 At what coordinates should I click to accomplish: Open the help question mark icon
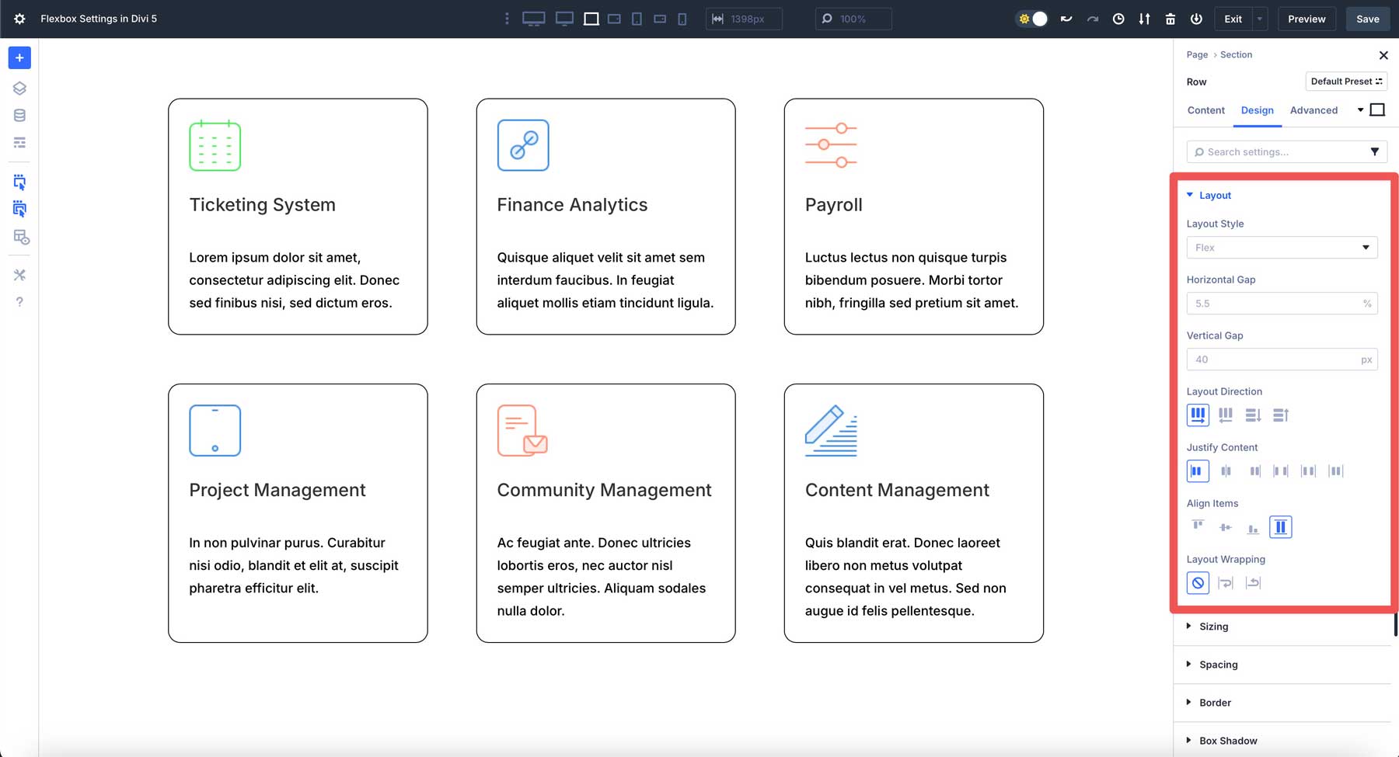[x=19, y=302]
